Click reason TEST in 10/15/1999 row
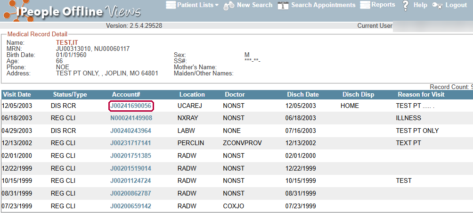This screenshot has height=213, width=473. click(404, 180)
